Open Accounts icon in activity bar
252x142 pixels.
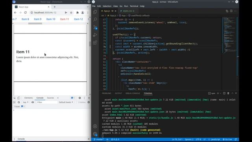click(95, 126)
